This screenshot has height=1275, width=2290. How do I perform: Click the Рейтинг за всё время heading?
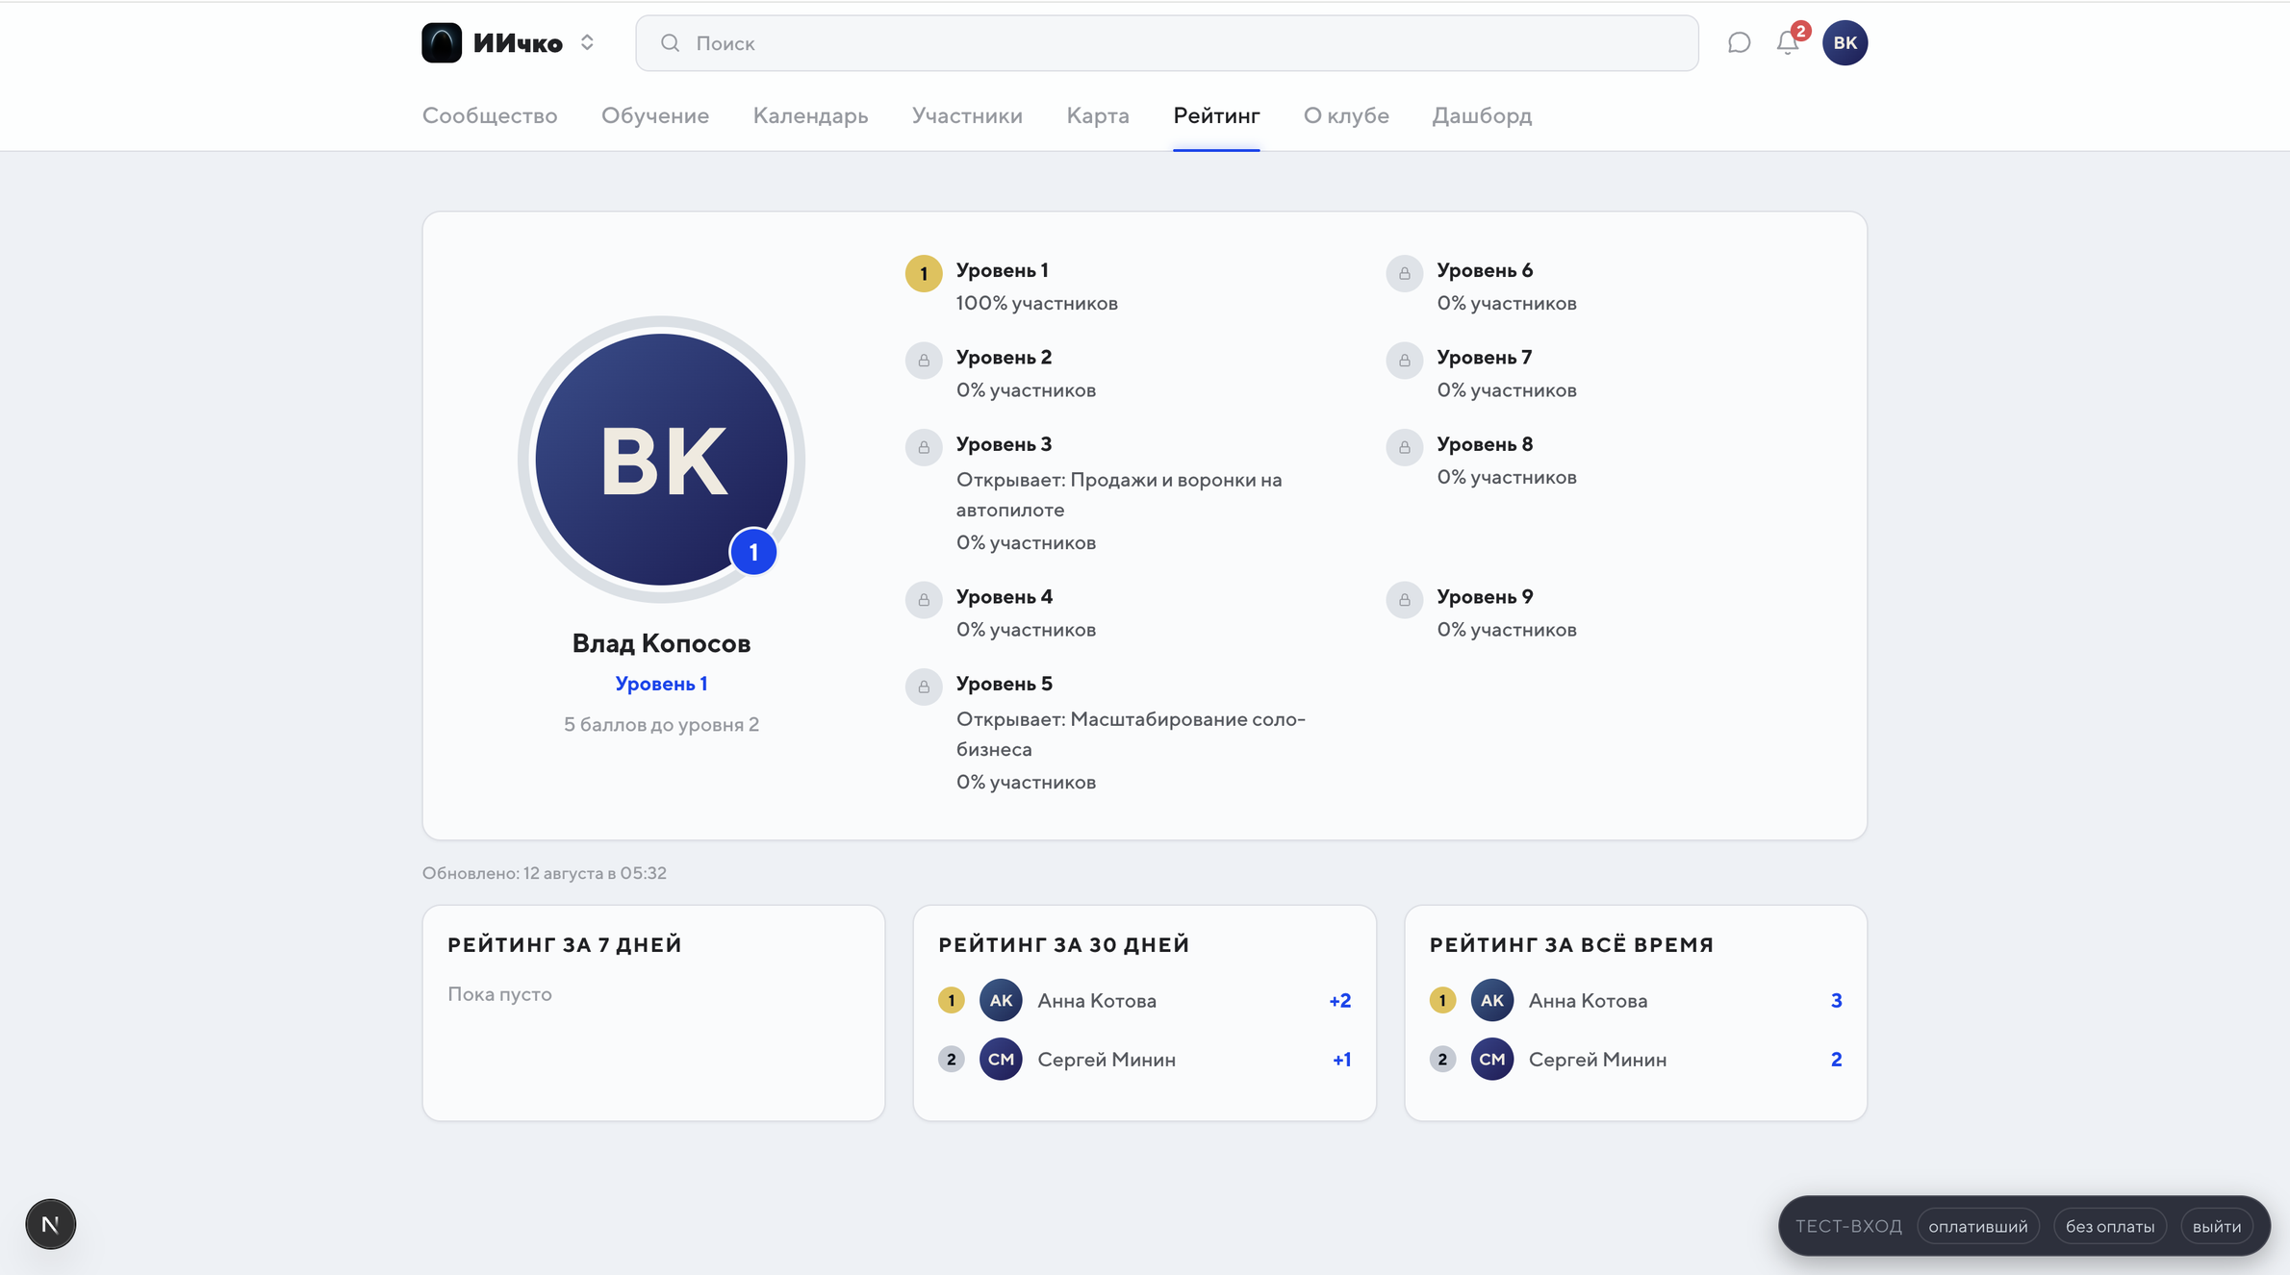coord(1571,944)
